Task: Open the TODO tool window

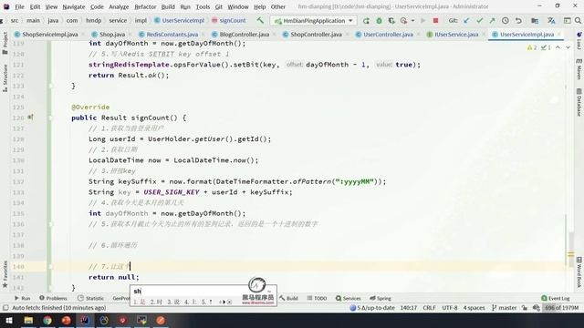Action: 317,298
